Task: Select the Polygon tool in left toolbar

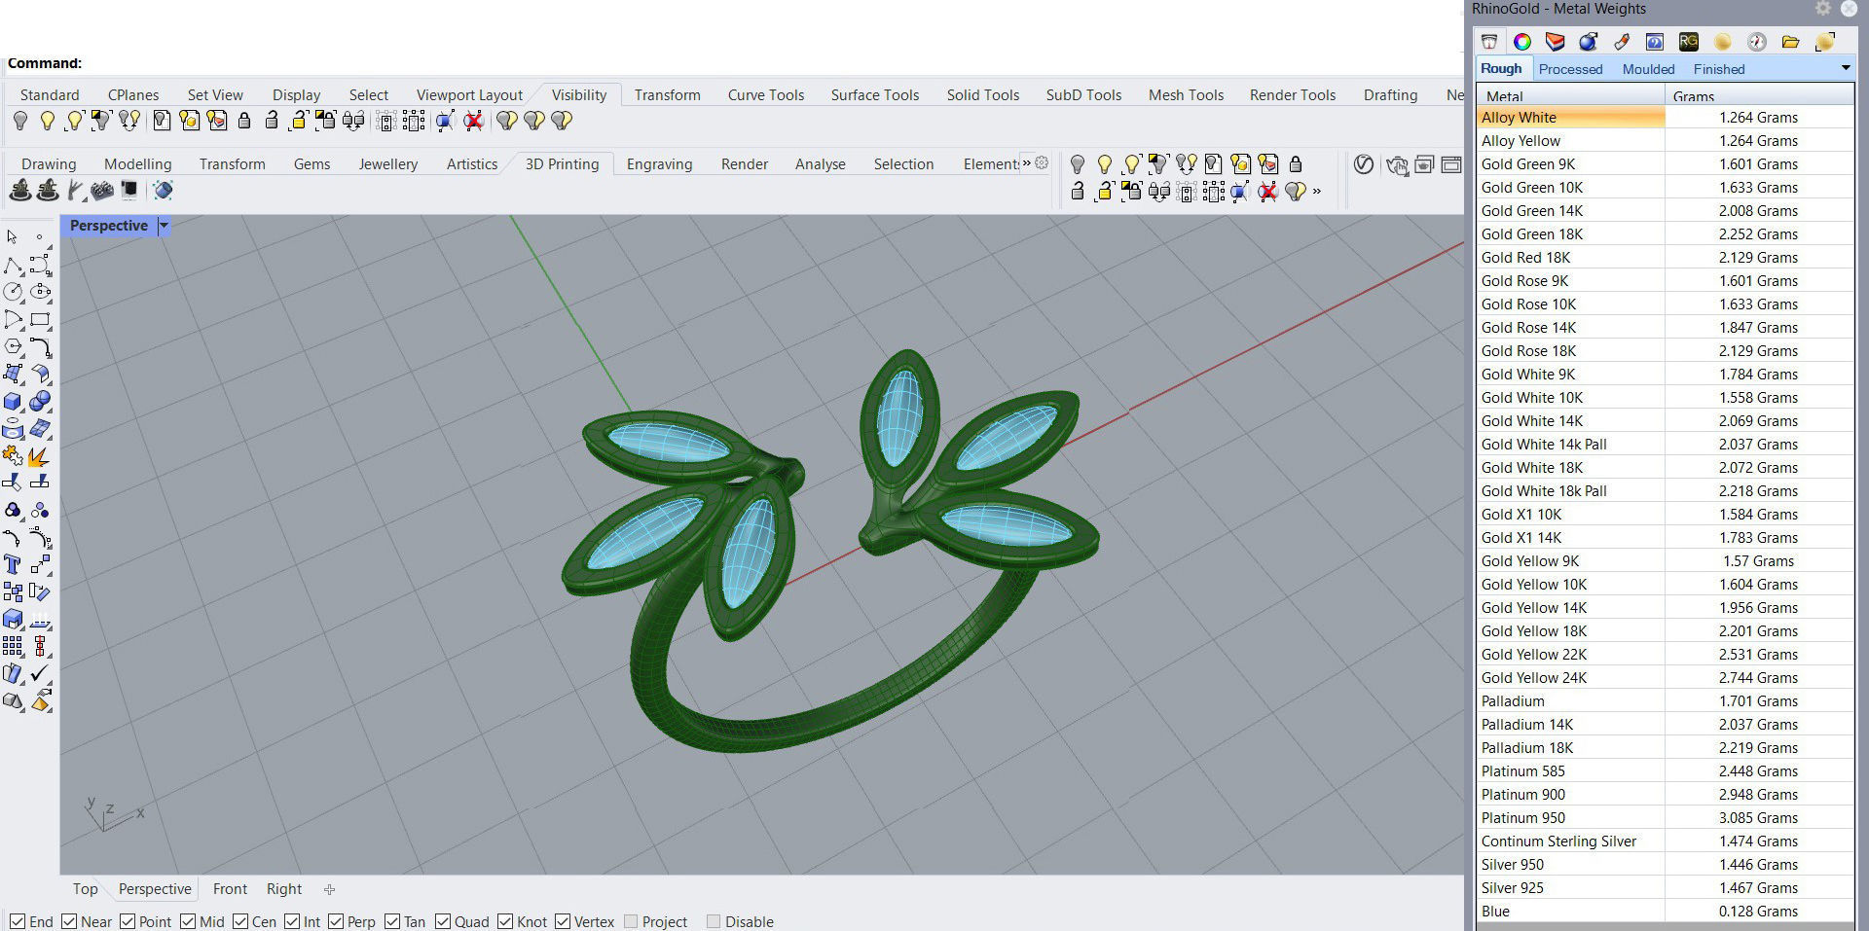Action: 13,346
